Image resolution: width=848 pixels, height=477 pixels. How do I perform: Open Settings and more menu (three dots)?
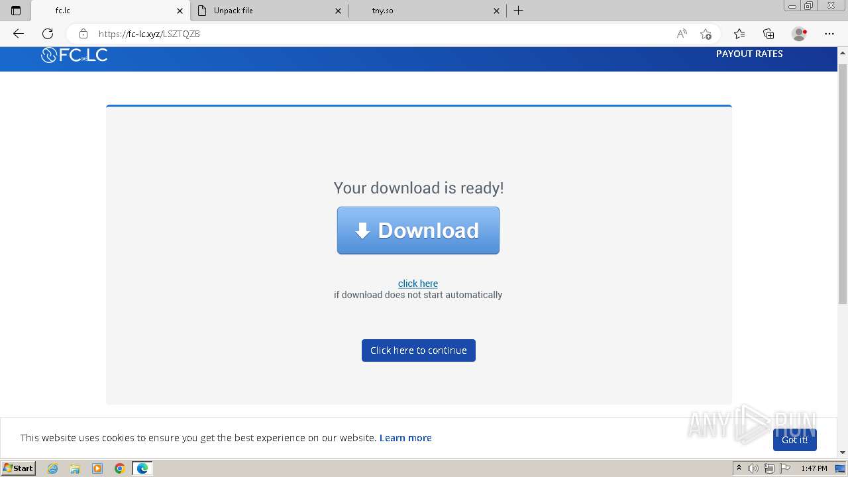point(829,34)
